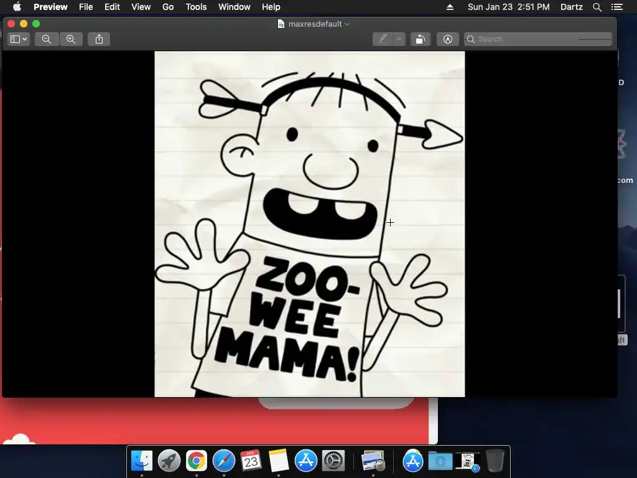Launch Google Chrome from the Dock
Viewport: 637px width, 478px height.
pos(196,461)
